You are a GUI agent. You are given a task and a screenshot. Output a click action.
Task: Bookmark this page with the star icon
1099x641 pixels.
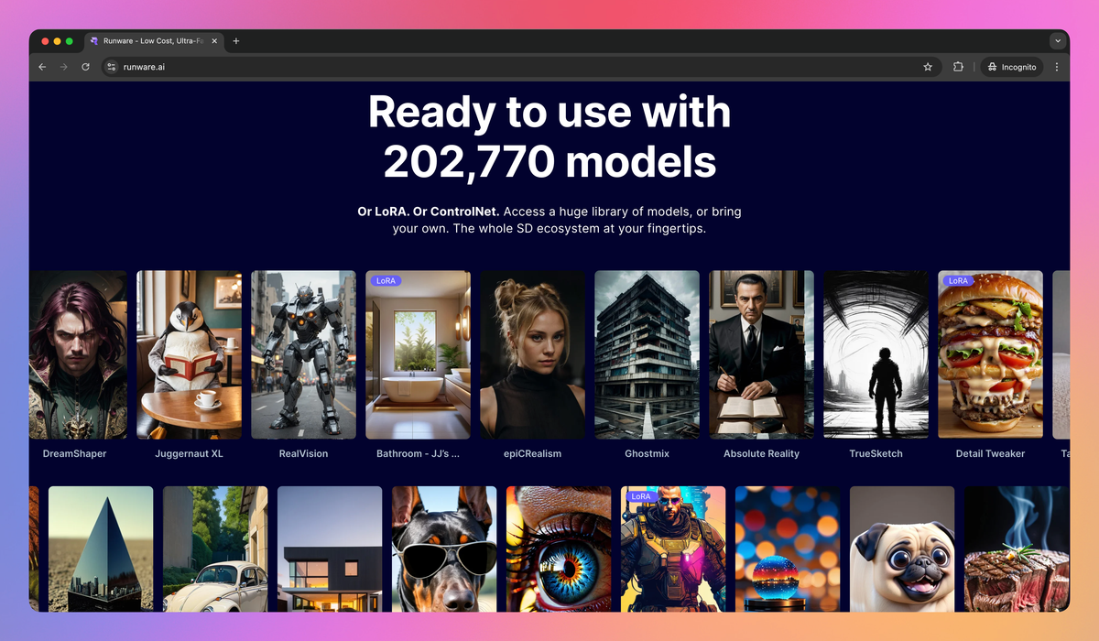click(928, 67)
